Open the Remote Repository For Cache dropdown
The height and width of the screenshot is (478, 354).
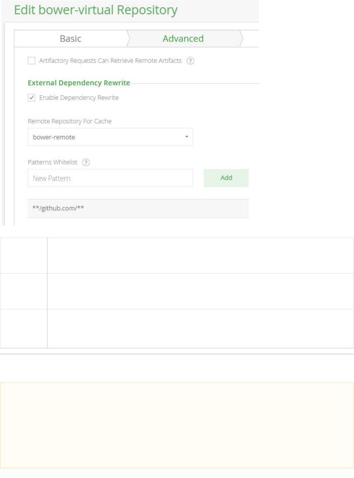coord(110,137)
